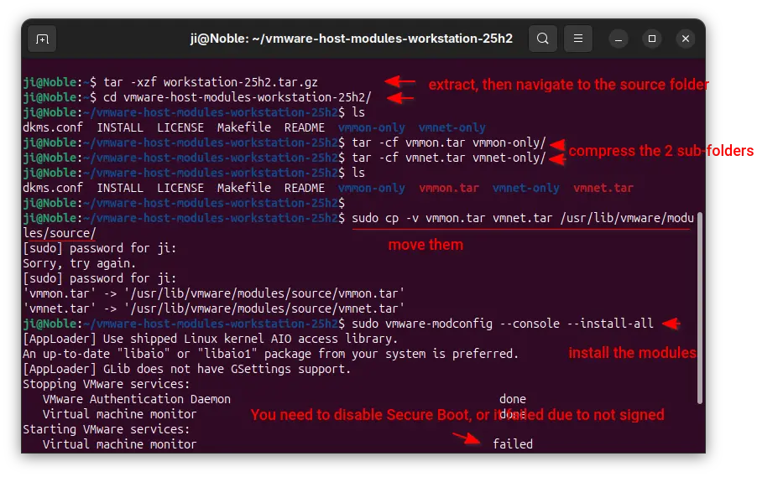Viewport: 757px width, 477px height.
Task: Click vmmon-only in the first ls output
Action: (371, 127)
